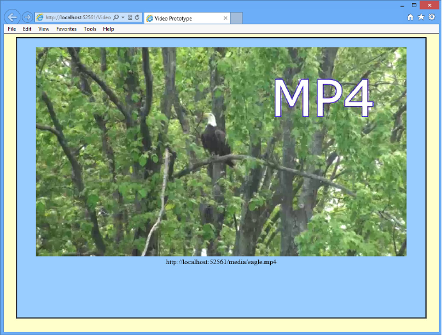Click the eagle.mp4 URL caption text
The width and height of the screenshot is (442, 335).
221,262
